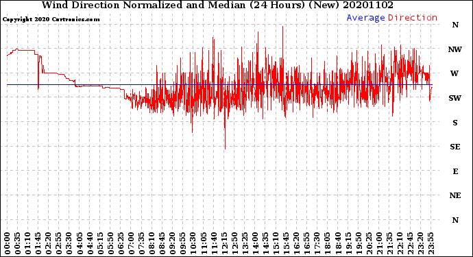Click the 'W' axis label

pyautogui.click(x=454, y=73)
